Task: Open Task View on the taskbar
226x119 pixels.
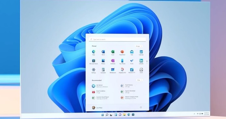Action: (111, 115)
